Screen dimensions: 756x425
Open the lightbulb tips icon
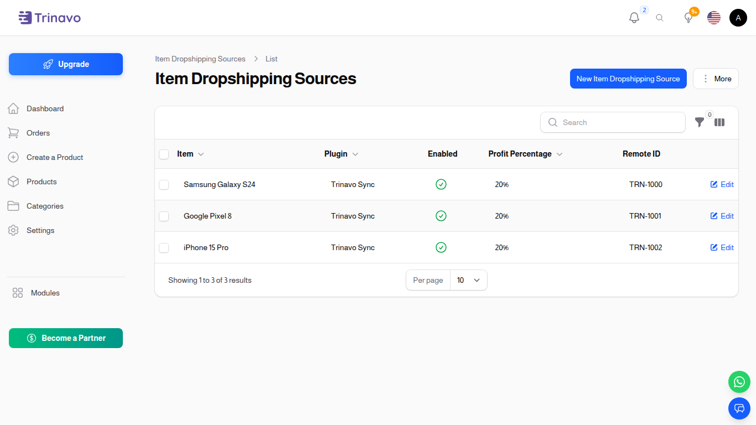coord(688,18)
